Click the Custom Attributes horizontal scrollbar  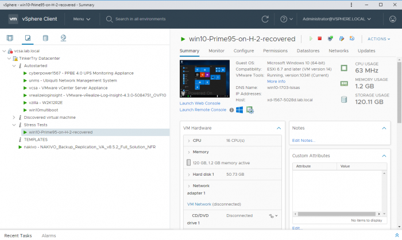(337, 214)
